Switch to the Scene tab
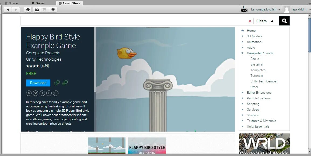 click(11, 3)
